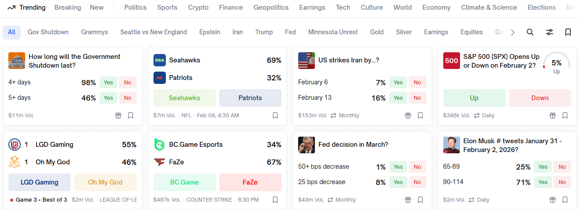This screenshot has height=210, width=580.
Task: Bookmark the BC.Game vs FaZe market
Action: click(x=275, y=200)
